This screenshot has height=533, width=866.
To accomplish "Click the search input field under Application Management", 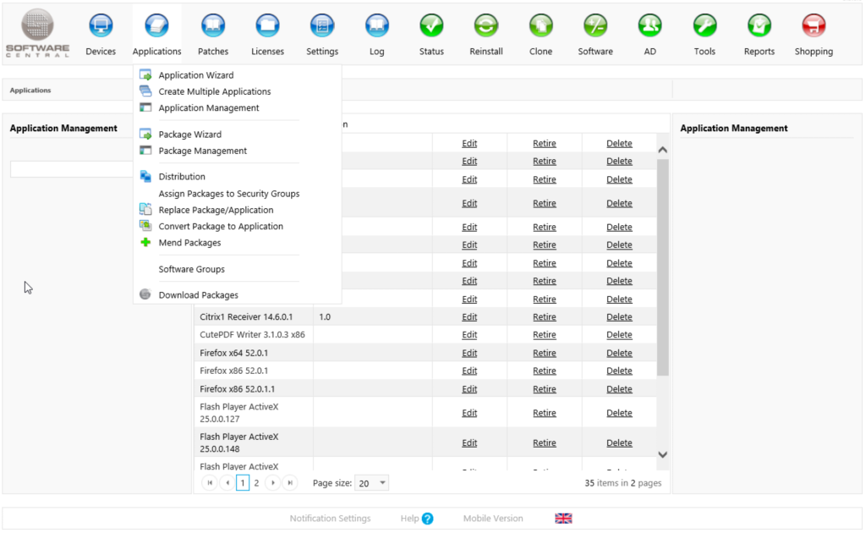I will pyautogui.click(x=72, y=169).
